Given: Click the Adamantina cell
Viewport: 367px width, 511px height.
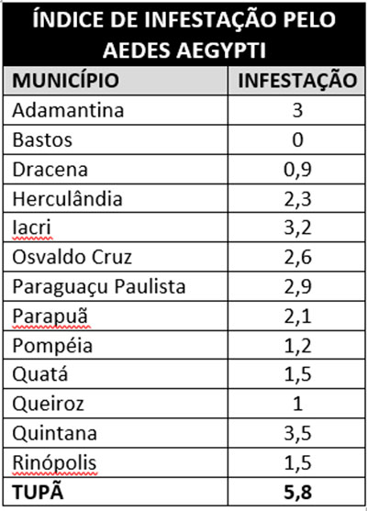Looking at the screenshot, I should (116, 110).
